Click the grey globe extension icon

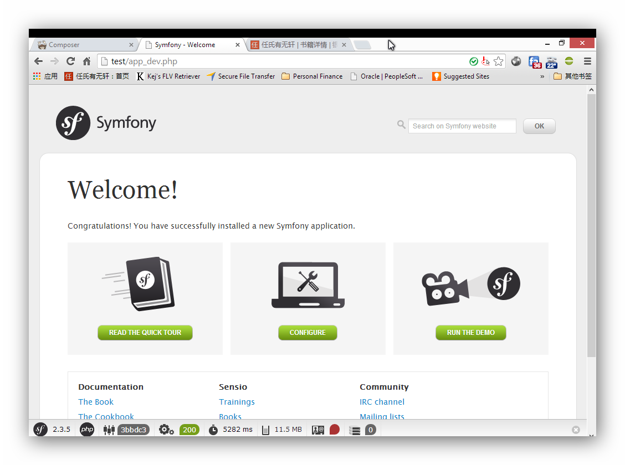tap(516, 61)
